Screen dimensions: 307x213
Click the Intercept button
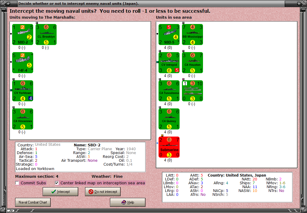click(60, 192)
